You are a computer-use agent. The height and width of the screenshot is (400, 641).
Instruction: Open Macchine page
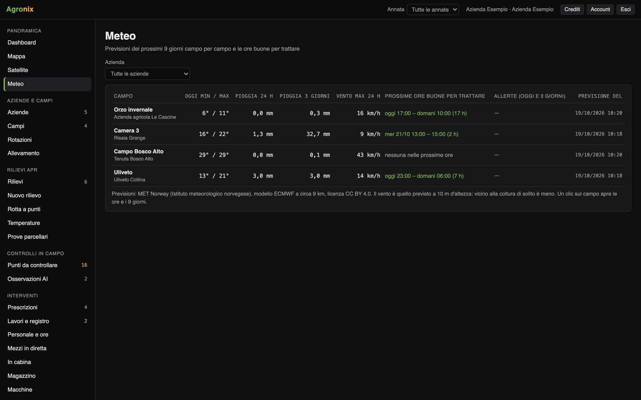point(47,390)
